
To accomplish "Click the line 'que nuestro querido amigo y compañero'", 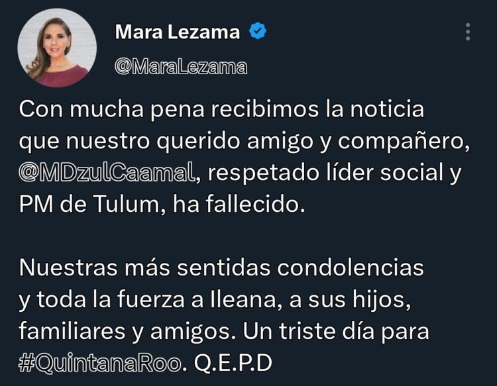I will pyautogui.click(x=245, y=142).
